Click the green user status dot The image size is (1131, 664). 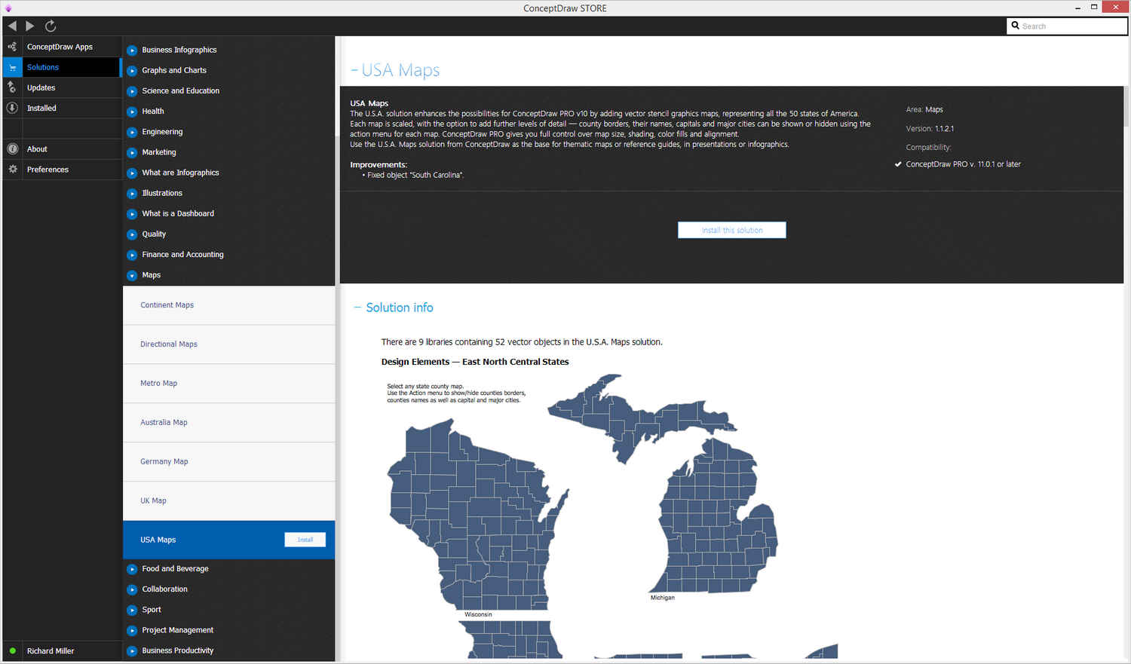coord(13,651)
